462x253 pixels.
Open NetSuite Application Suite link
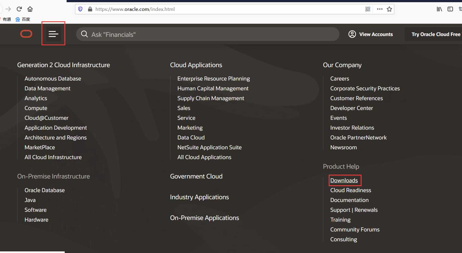[x=209, y=147]
